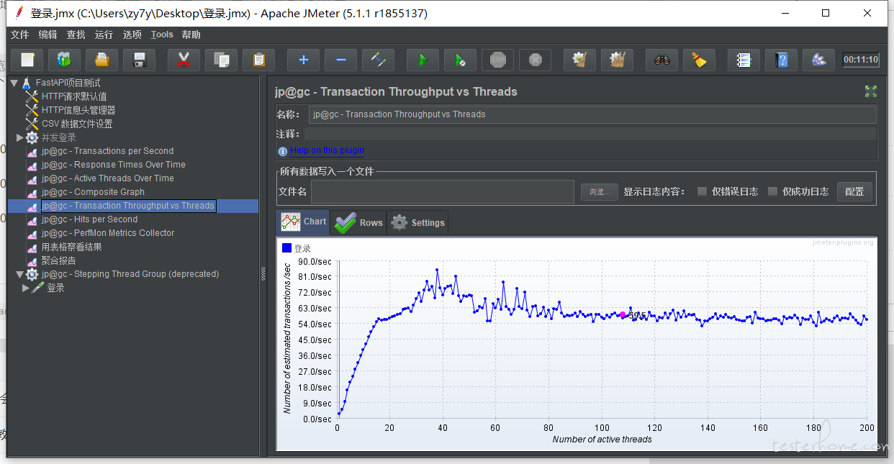Open the 编辑 menu
This screenshot has width=894, height=464.
point(48,35)
